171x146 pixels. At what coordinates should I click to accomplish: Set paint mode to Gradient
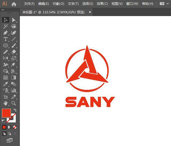[9, 127]
